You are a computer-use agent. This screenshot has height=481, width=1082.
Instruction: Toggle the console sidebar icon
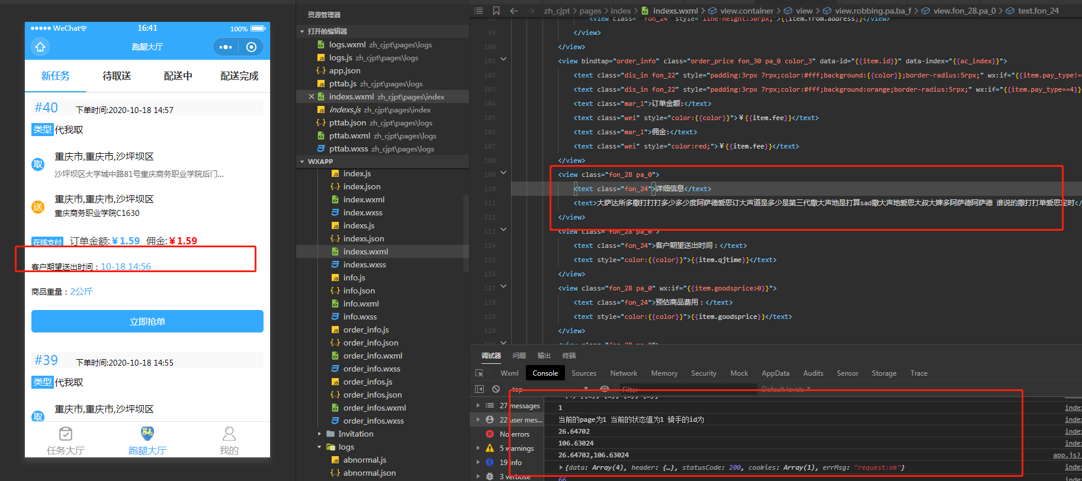[x=480, y=389]
